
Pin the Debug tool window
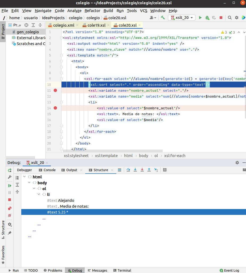pyautogui.click(x=9, y=233)
